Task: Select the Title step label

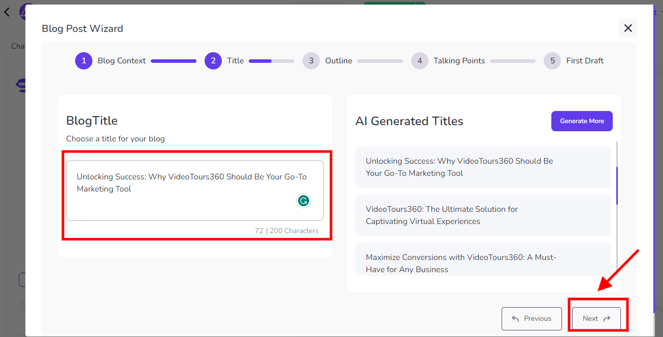Action: tap(236, 61)
